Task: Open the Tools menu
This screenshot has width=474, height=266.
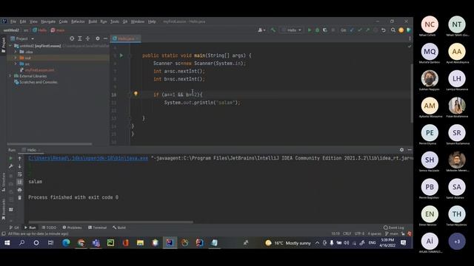Action: point(114,21)
